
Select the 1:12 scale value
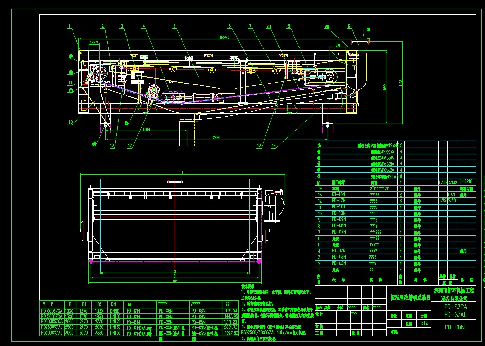coord(423,323)
